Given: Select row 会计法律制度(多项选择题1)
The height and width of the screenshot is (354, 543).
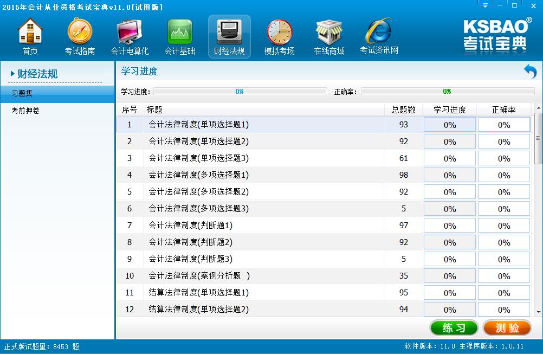Looking at the screenshot, I should click(x=198, y=175).
